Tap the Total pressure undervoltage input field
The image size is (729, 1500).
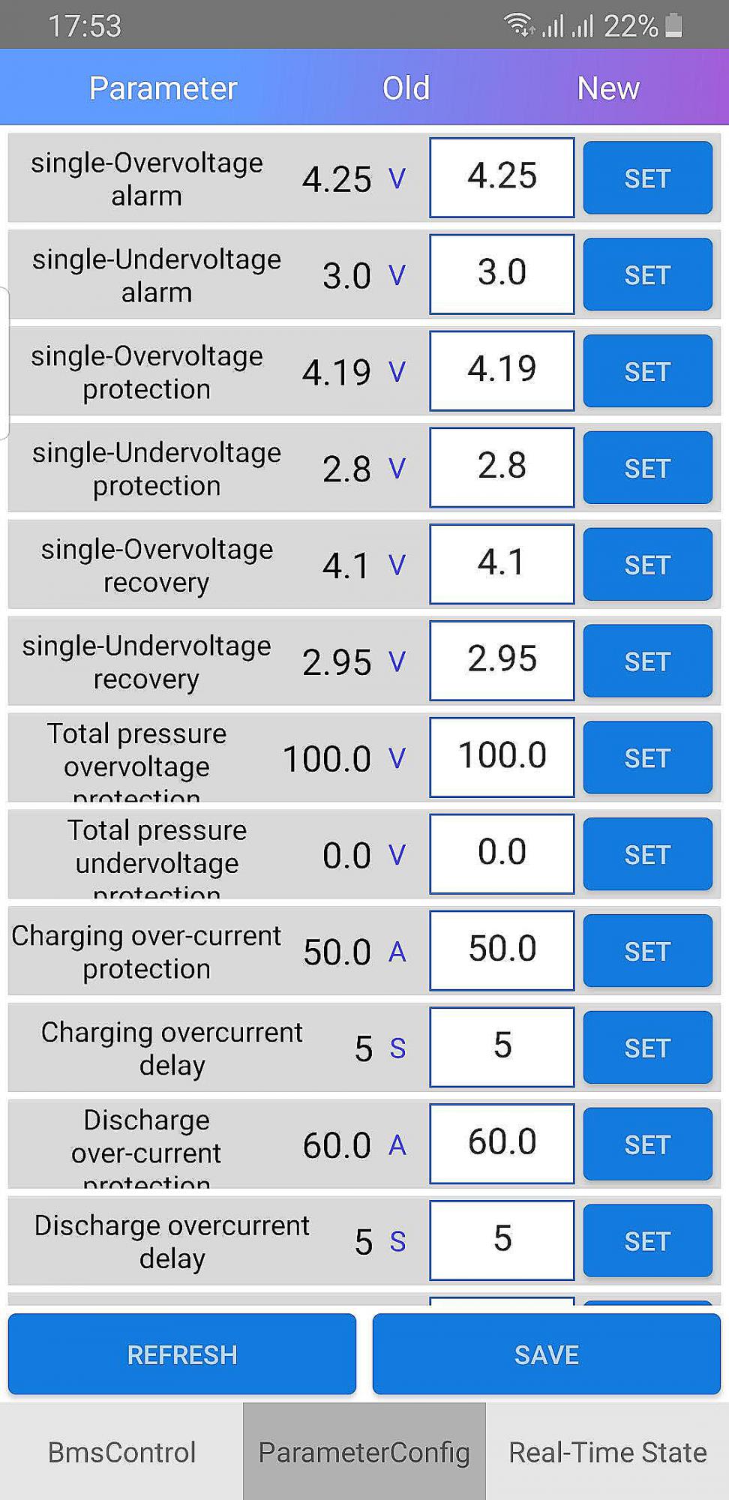[502, 853]
